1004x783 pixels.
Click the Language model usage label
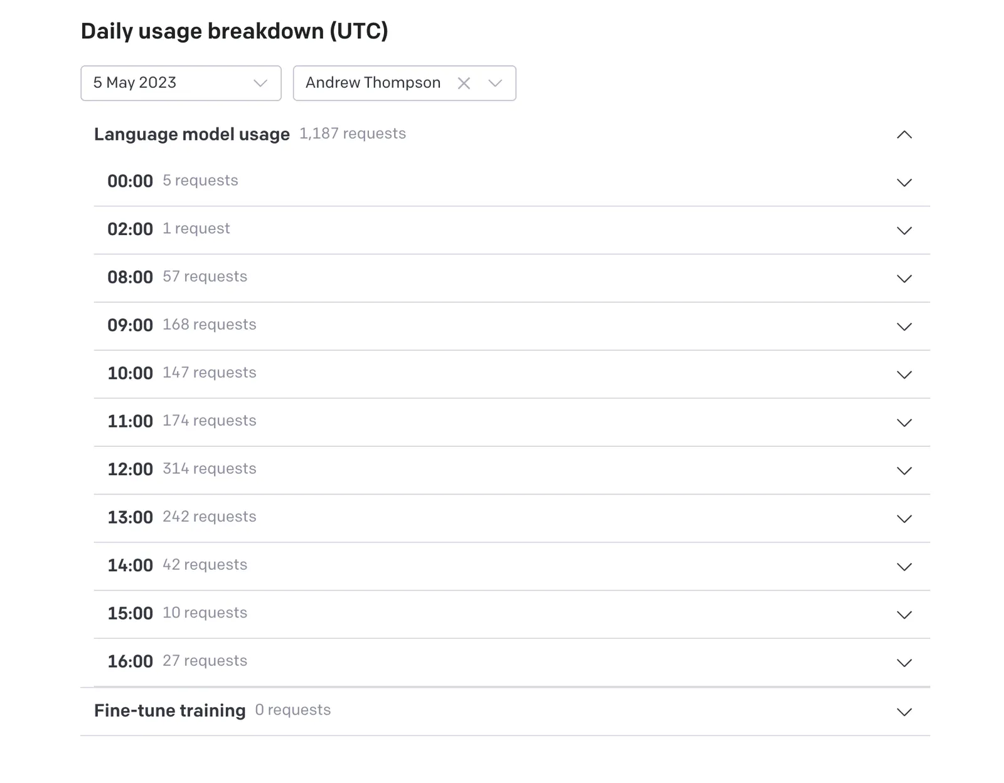[191, 134]
